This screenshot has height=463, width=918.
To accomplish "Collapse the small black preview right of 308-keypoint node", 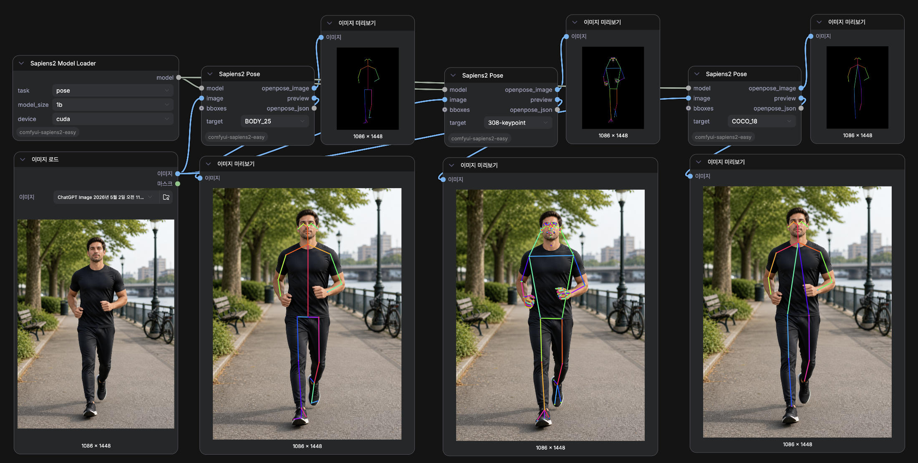I will pyautogui.click(x=575, y=22).
